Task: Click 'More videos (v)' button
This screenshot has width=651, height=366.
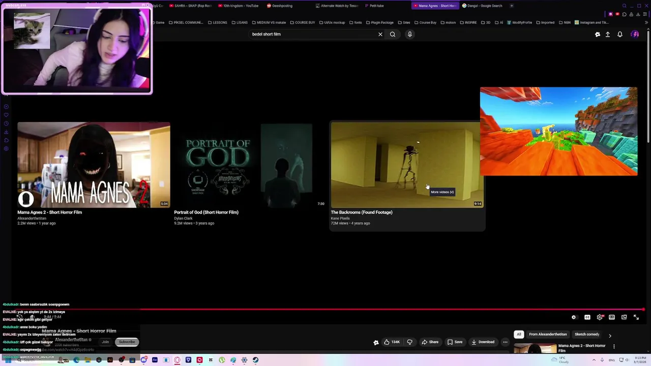Action: pos(442,192)
